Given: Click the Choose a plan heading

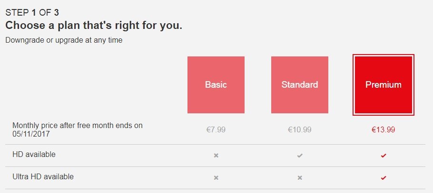Looking at the screenshot, I should click(94, 26).
